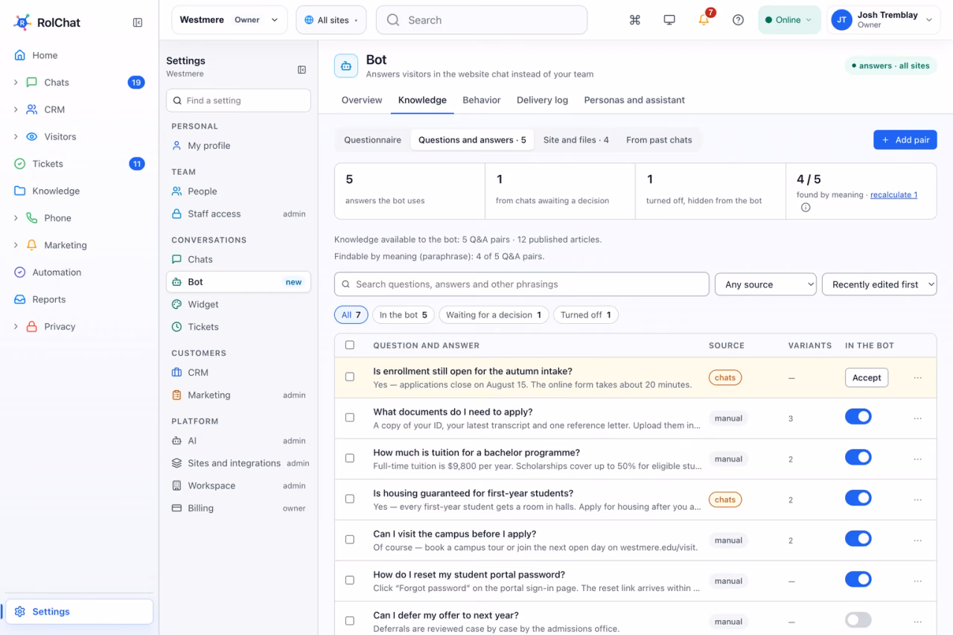Open the command palette icon
The height and width of the screenshot is (635, 953).
(x=635, y=20)
